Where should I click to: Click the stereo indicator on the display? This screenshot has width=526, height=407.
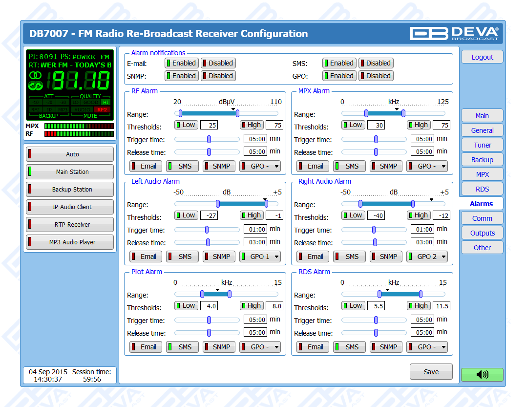coord(36,75)
